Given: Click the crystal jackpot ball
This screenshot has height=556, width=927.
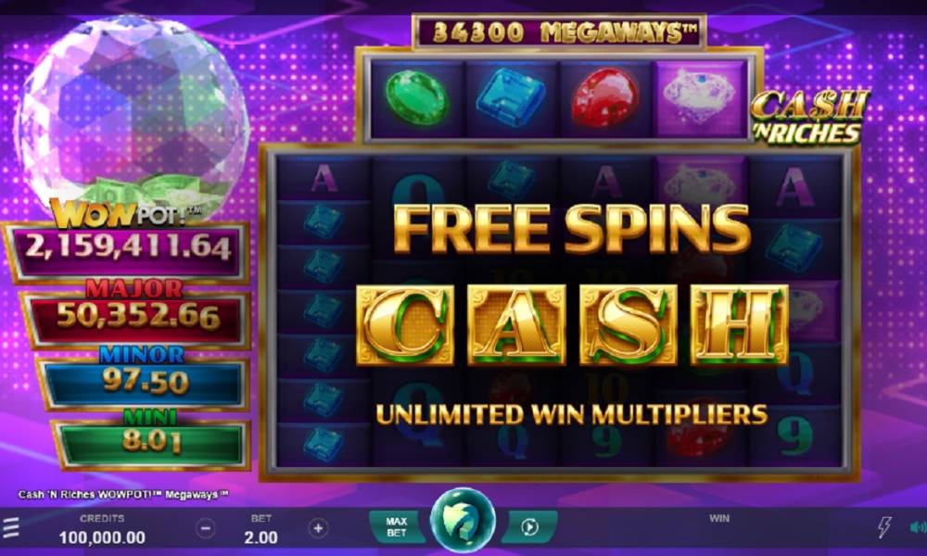Looking at the screenshot, I should point(132,113).
